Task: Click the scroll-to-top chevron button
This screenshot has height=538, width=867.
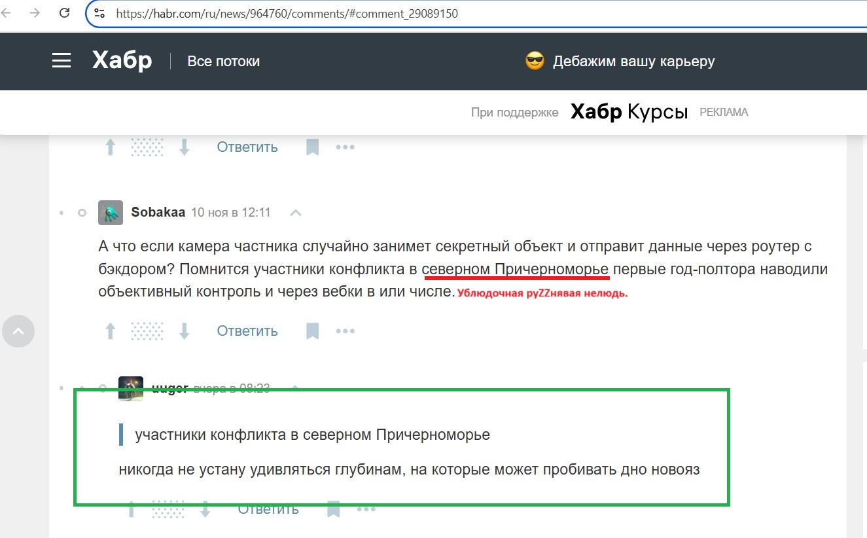Action: 18,331
